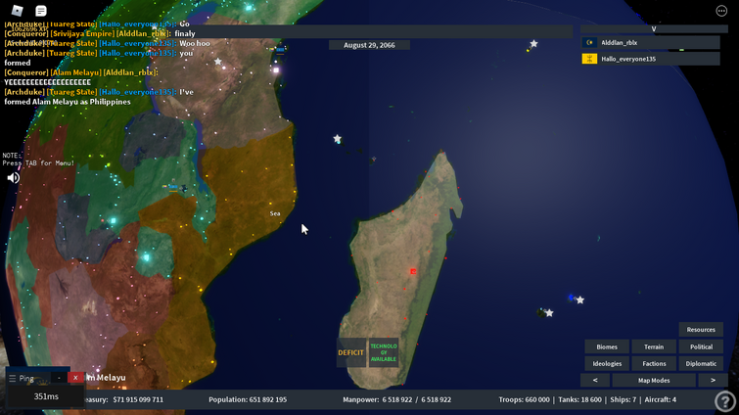The width and height of the screenshot is (739, 415).
Task: Select the star marker beside the dark island southeast of Madagascar
Action: click(x=549, y=313)
